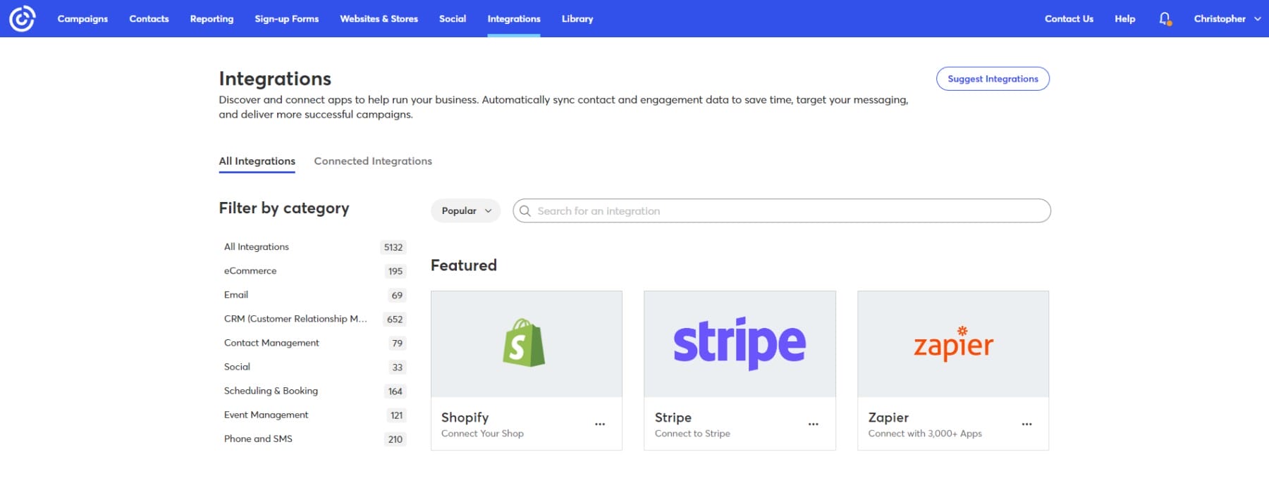Switch to the Connected Integrations tab
Screen dimensions: 1269x478
point(373,161)
